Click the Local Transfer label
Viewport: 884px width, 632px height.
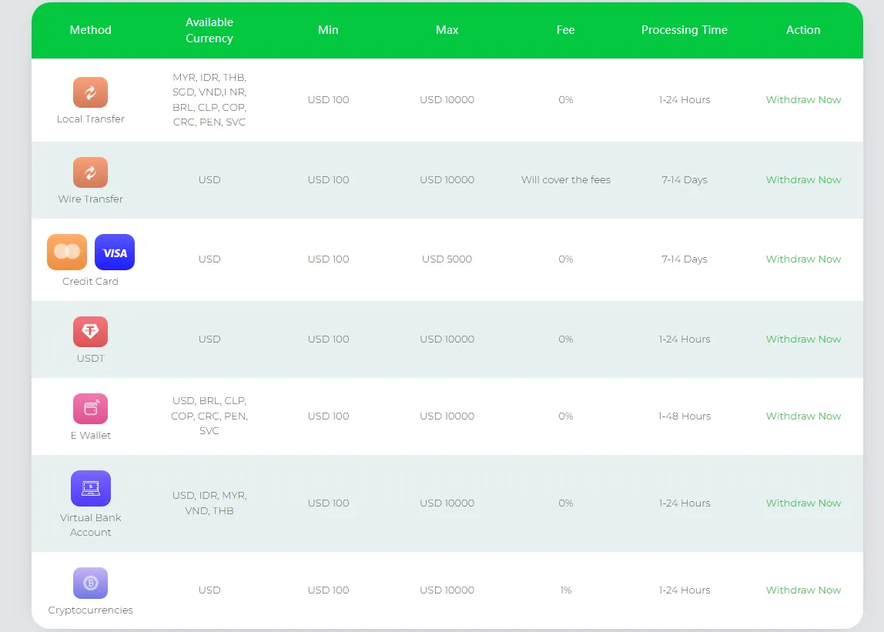pyautogui.click(x=90, y=119)
